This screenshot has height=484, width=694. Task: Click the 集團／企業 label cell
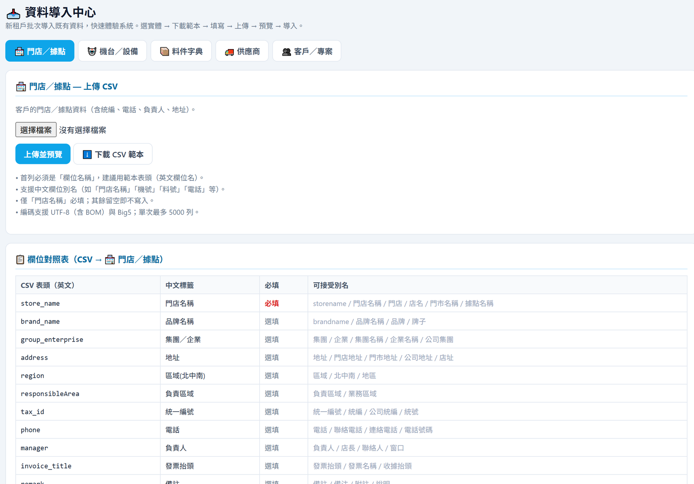(210, 339)
